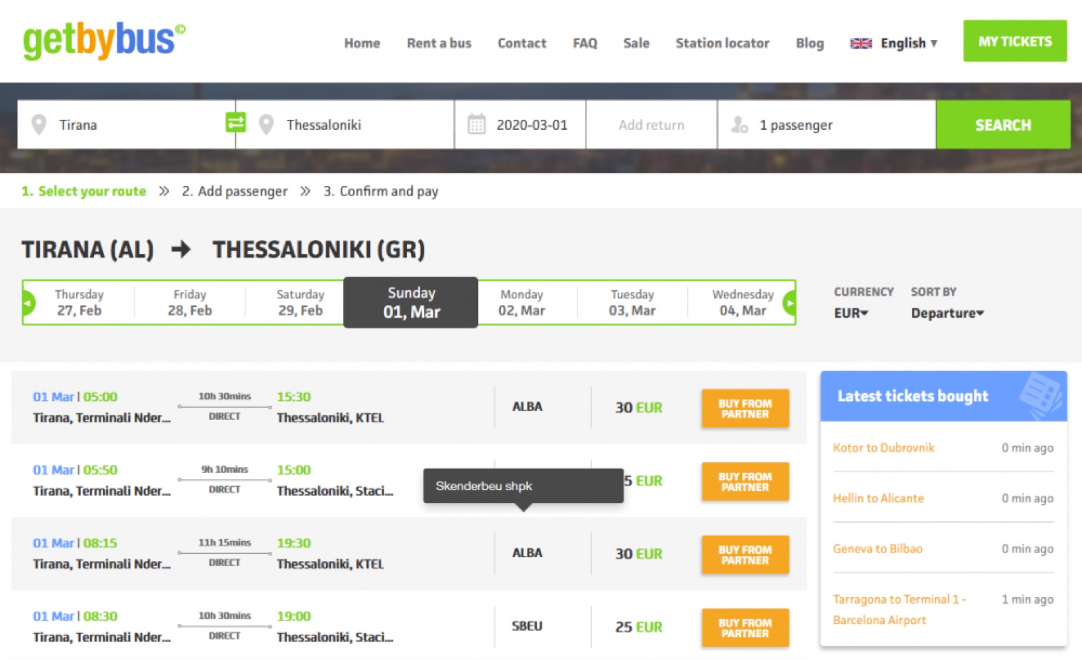Select Wednesday 04, Mar date tab
The width and height of the screenshot is (1082, 660).
pos(743,302)
